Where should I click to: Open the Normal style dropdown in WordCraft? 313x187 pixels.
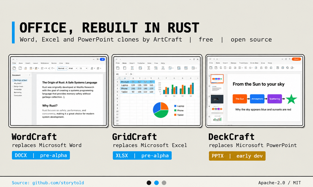(62, 68)
